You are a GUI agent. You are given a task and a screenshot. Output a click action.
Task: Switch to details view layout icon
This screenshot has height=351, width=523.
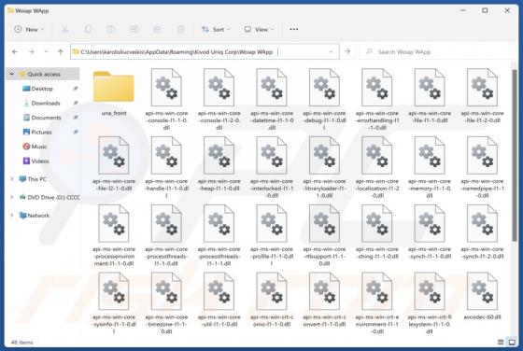(501, 342)
